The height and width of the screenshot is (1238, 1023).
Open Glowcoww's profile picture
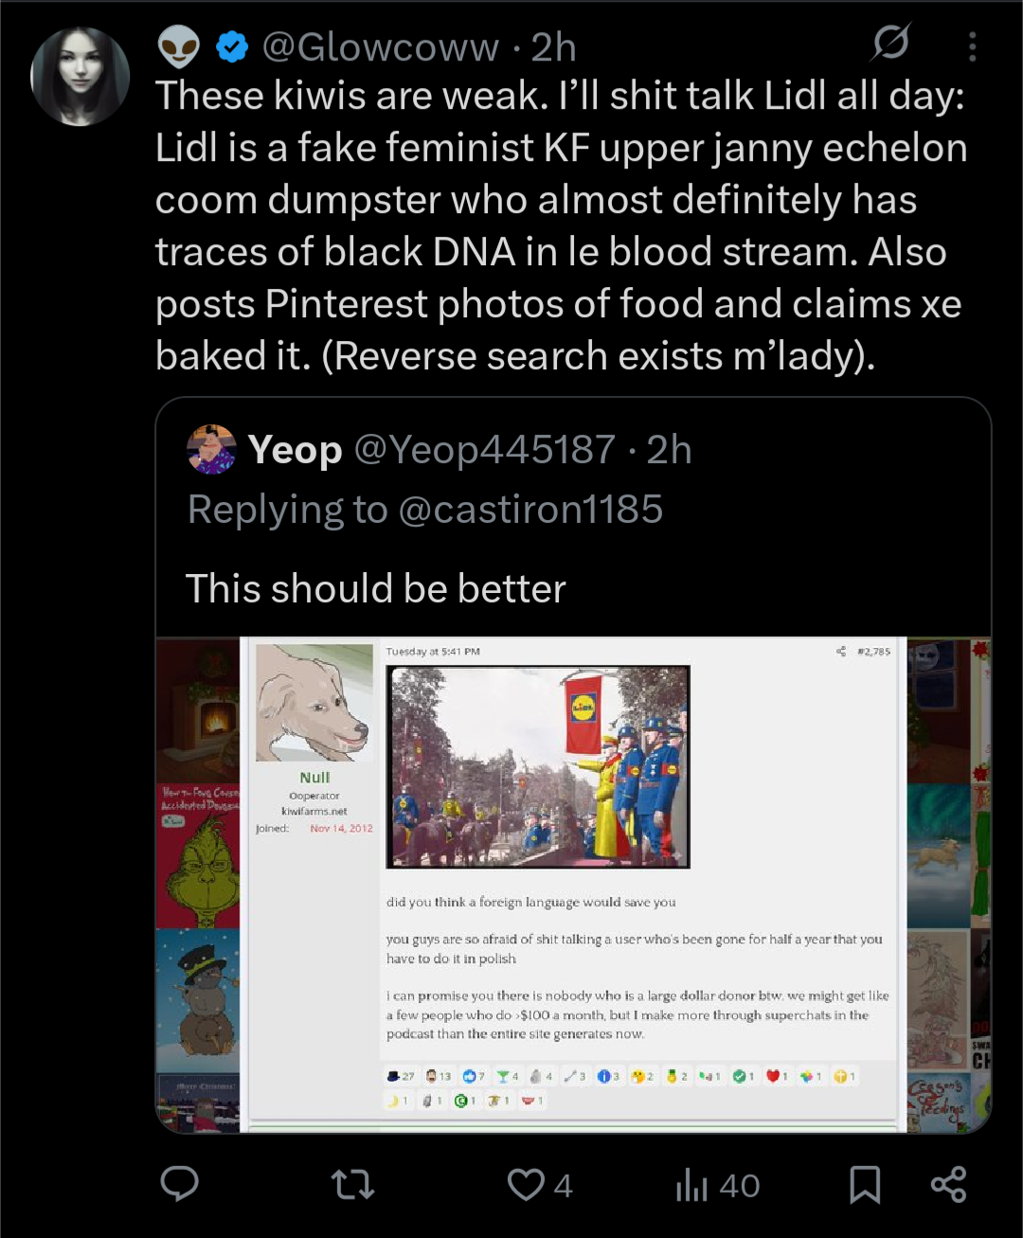[x=81, y=77]
